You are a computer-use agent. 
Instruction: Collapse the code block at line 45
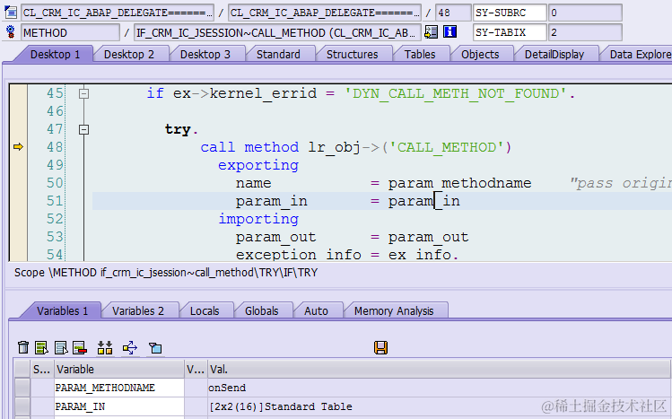84,93
